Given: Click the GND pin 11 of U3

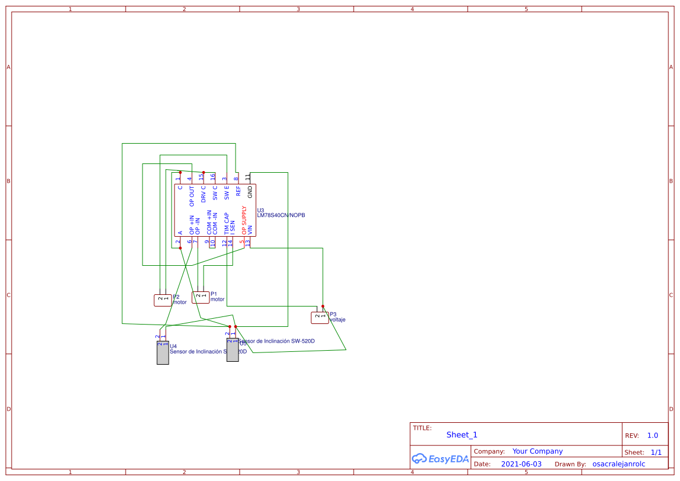Looking at the screenshot, I should [250, 176].
